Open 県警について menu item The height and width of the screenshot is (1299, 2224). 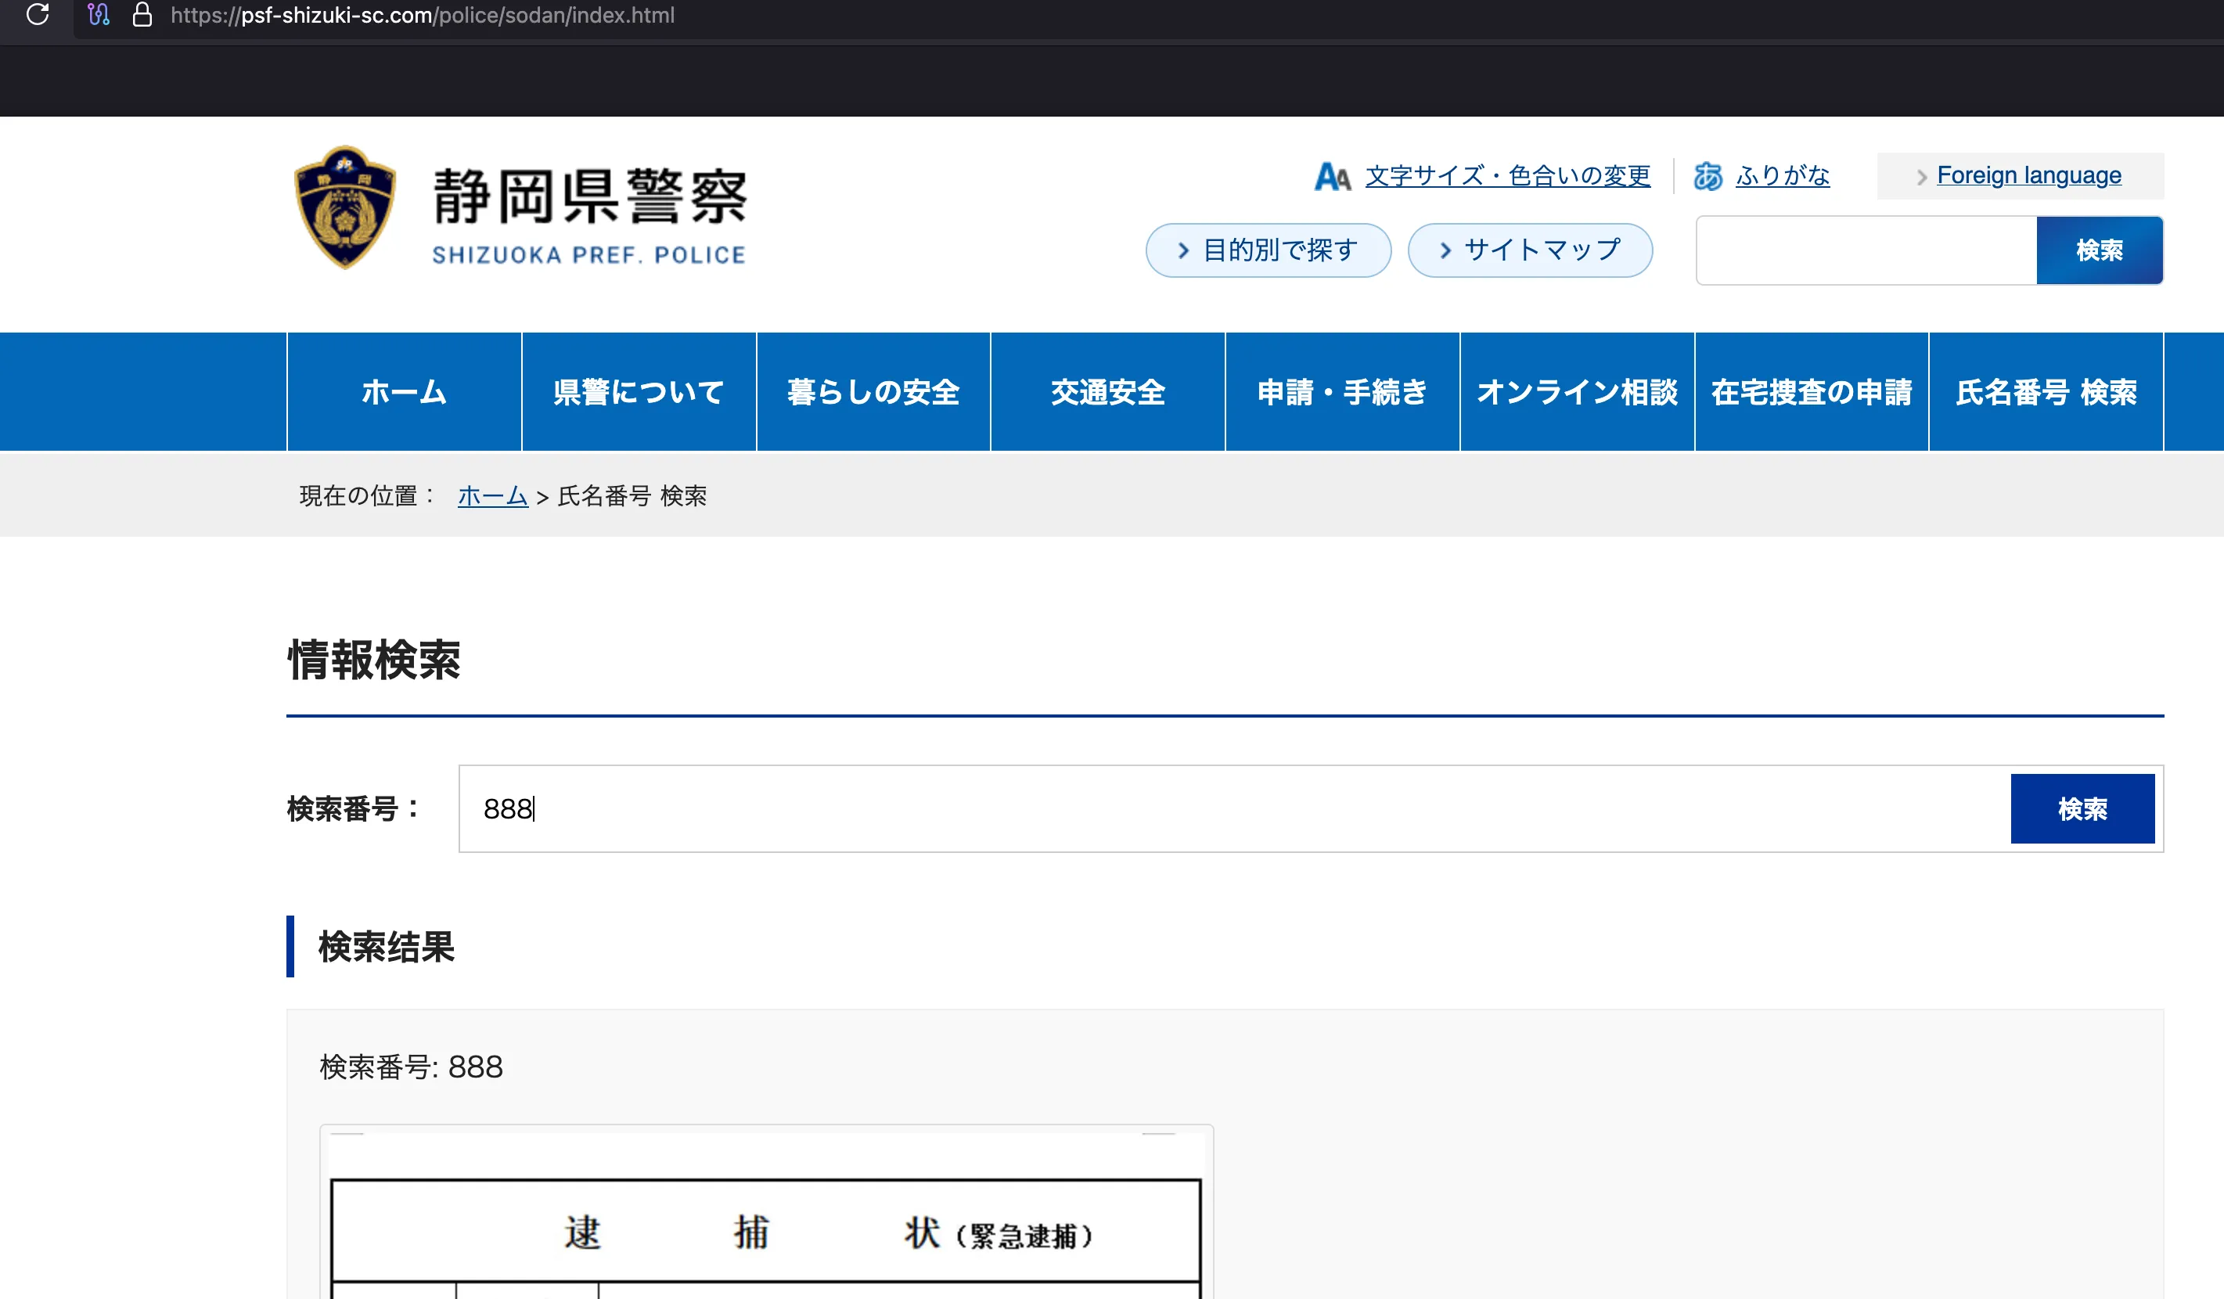coord(639,392)
